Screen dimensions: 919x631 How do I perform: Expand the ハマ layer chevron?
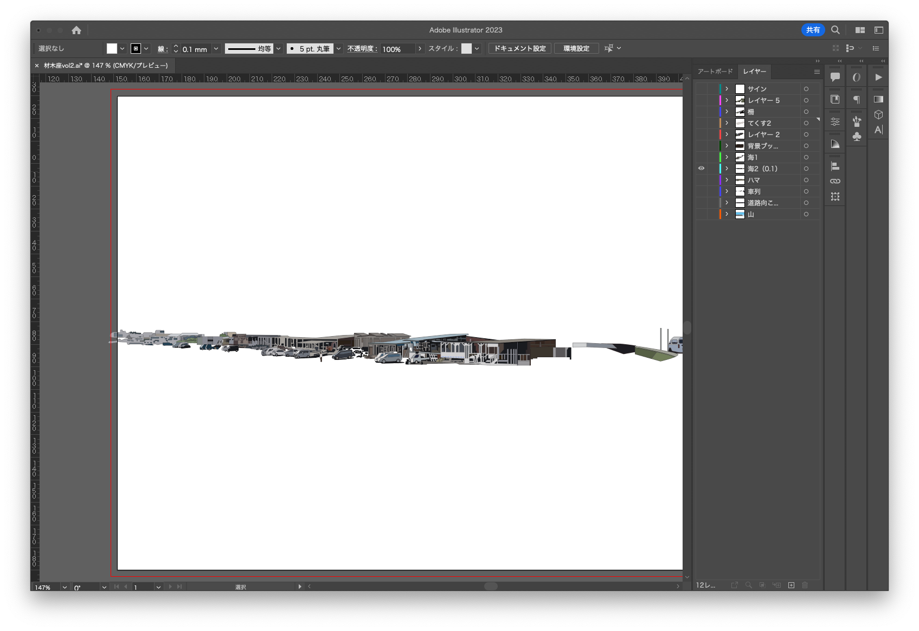727,180
